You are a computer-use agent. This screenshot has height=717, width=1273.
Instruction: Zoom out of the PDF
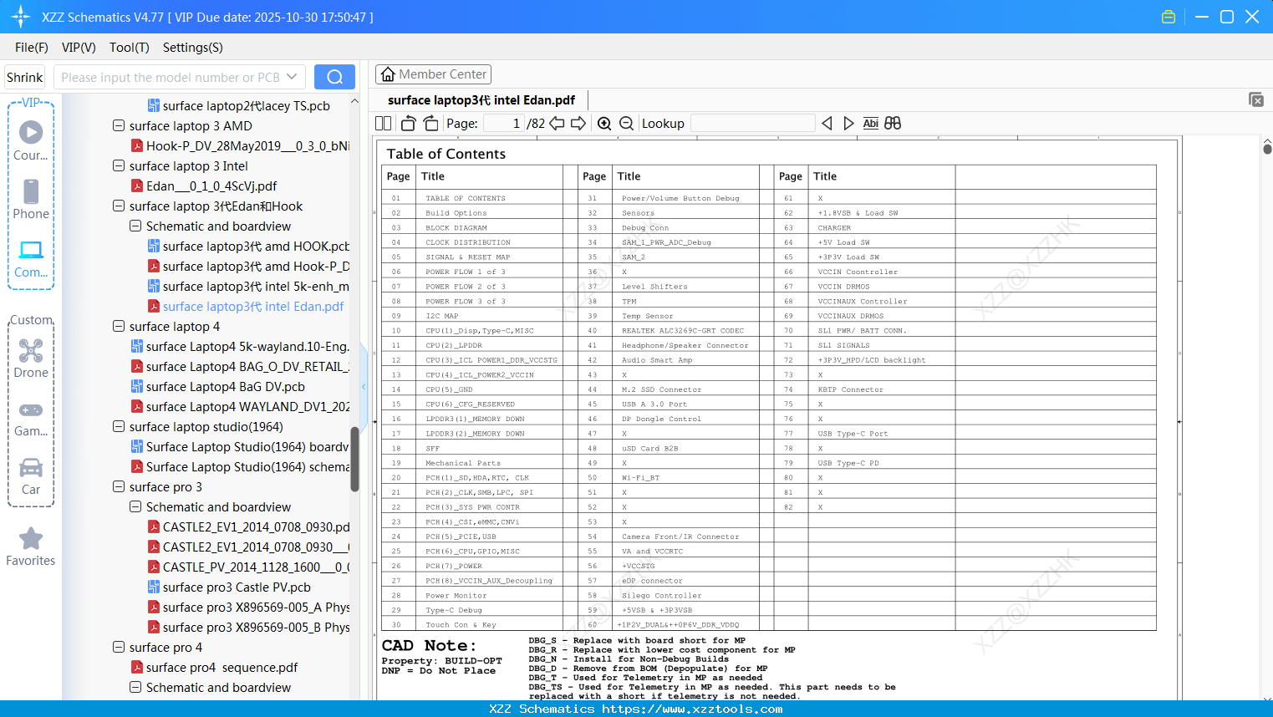point(626,123)
